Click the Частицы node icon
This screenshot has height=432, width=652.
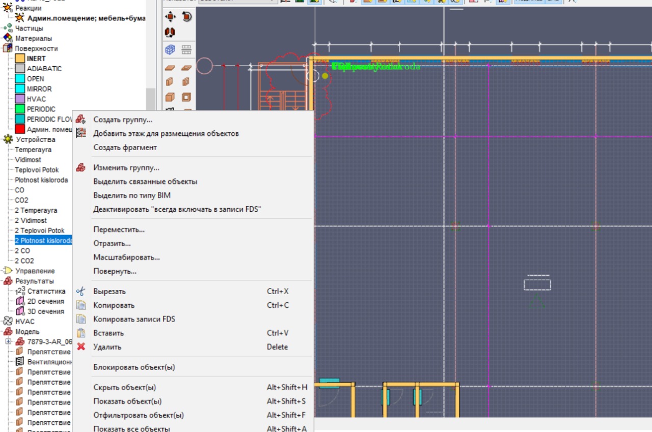tap(8, 28)
